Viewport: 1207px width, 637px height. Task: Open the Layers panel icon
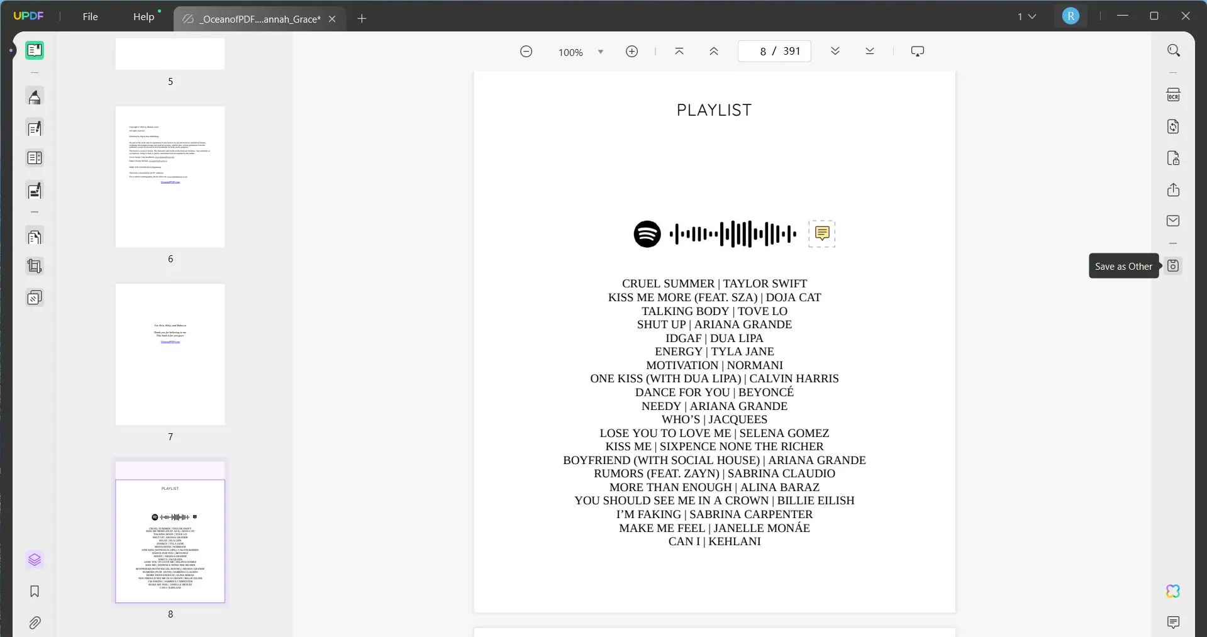pyautogui.click(x=35, y=560)
